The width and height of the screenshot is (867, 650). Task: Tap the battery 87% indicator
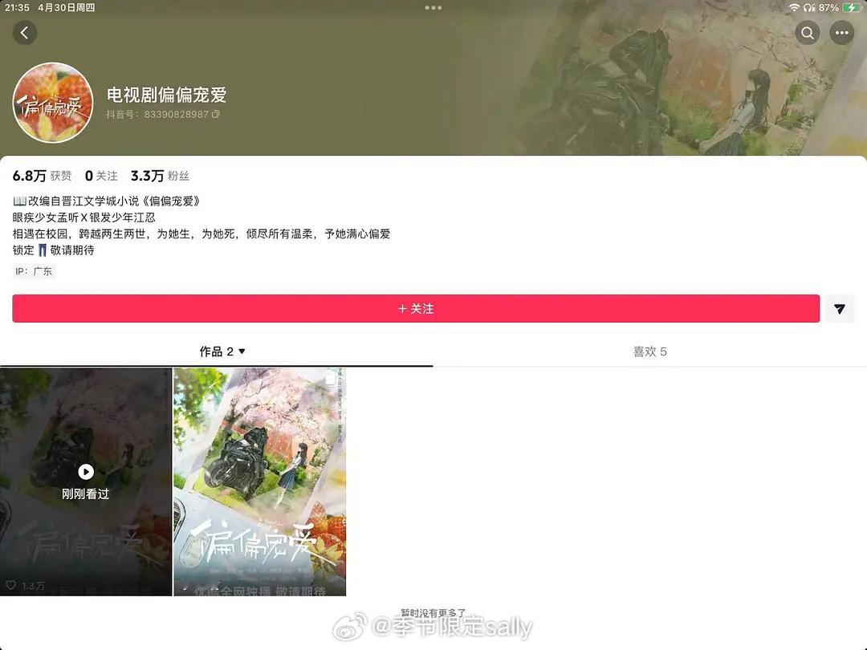coord(840,8)
